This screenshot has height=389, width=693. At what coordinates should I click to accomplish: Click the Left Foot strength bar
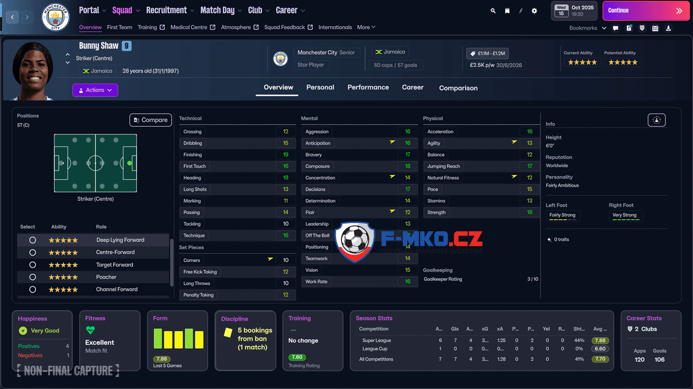click(x=562, y=220)
